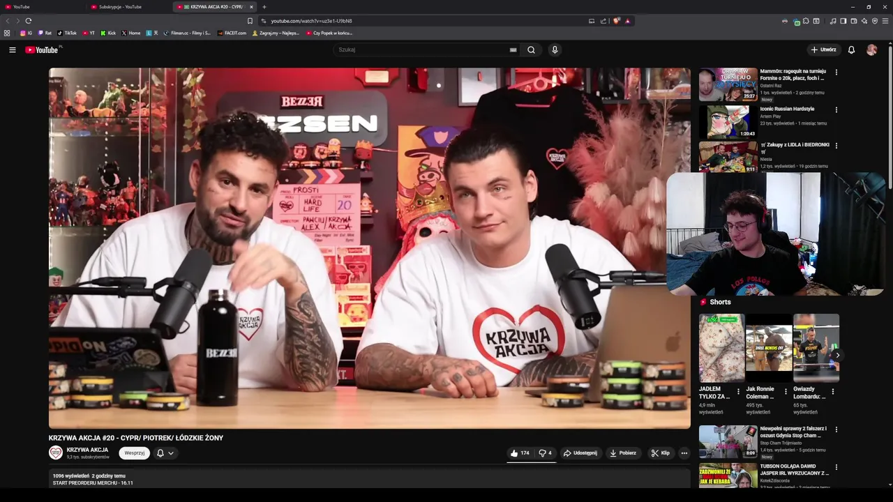Open options for Gwiazdy Lombardu short
Viewport: 893px width, 502px height.
point(832,392)
